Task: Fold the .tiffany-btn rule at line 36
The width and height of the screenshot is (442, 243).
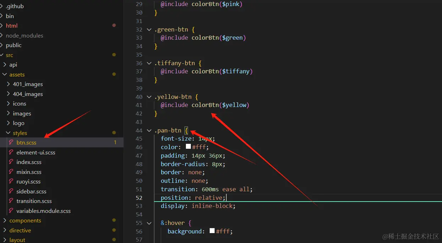Action: click(149, 63)
